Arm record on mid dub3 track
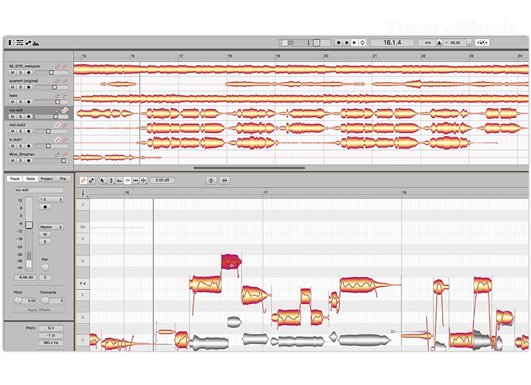Image resolution: width=531 pixels, height=385 pixels. 29,131
